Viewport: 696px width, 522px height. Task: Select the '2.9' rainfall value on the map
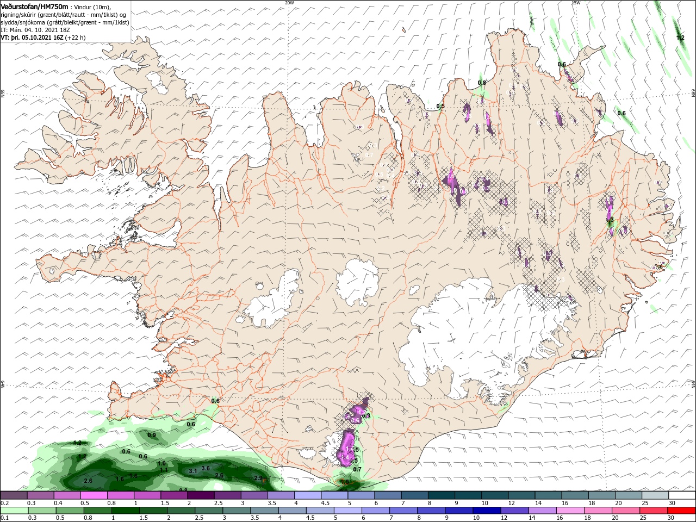click(x=258, y=478)
